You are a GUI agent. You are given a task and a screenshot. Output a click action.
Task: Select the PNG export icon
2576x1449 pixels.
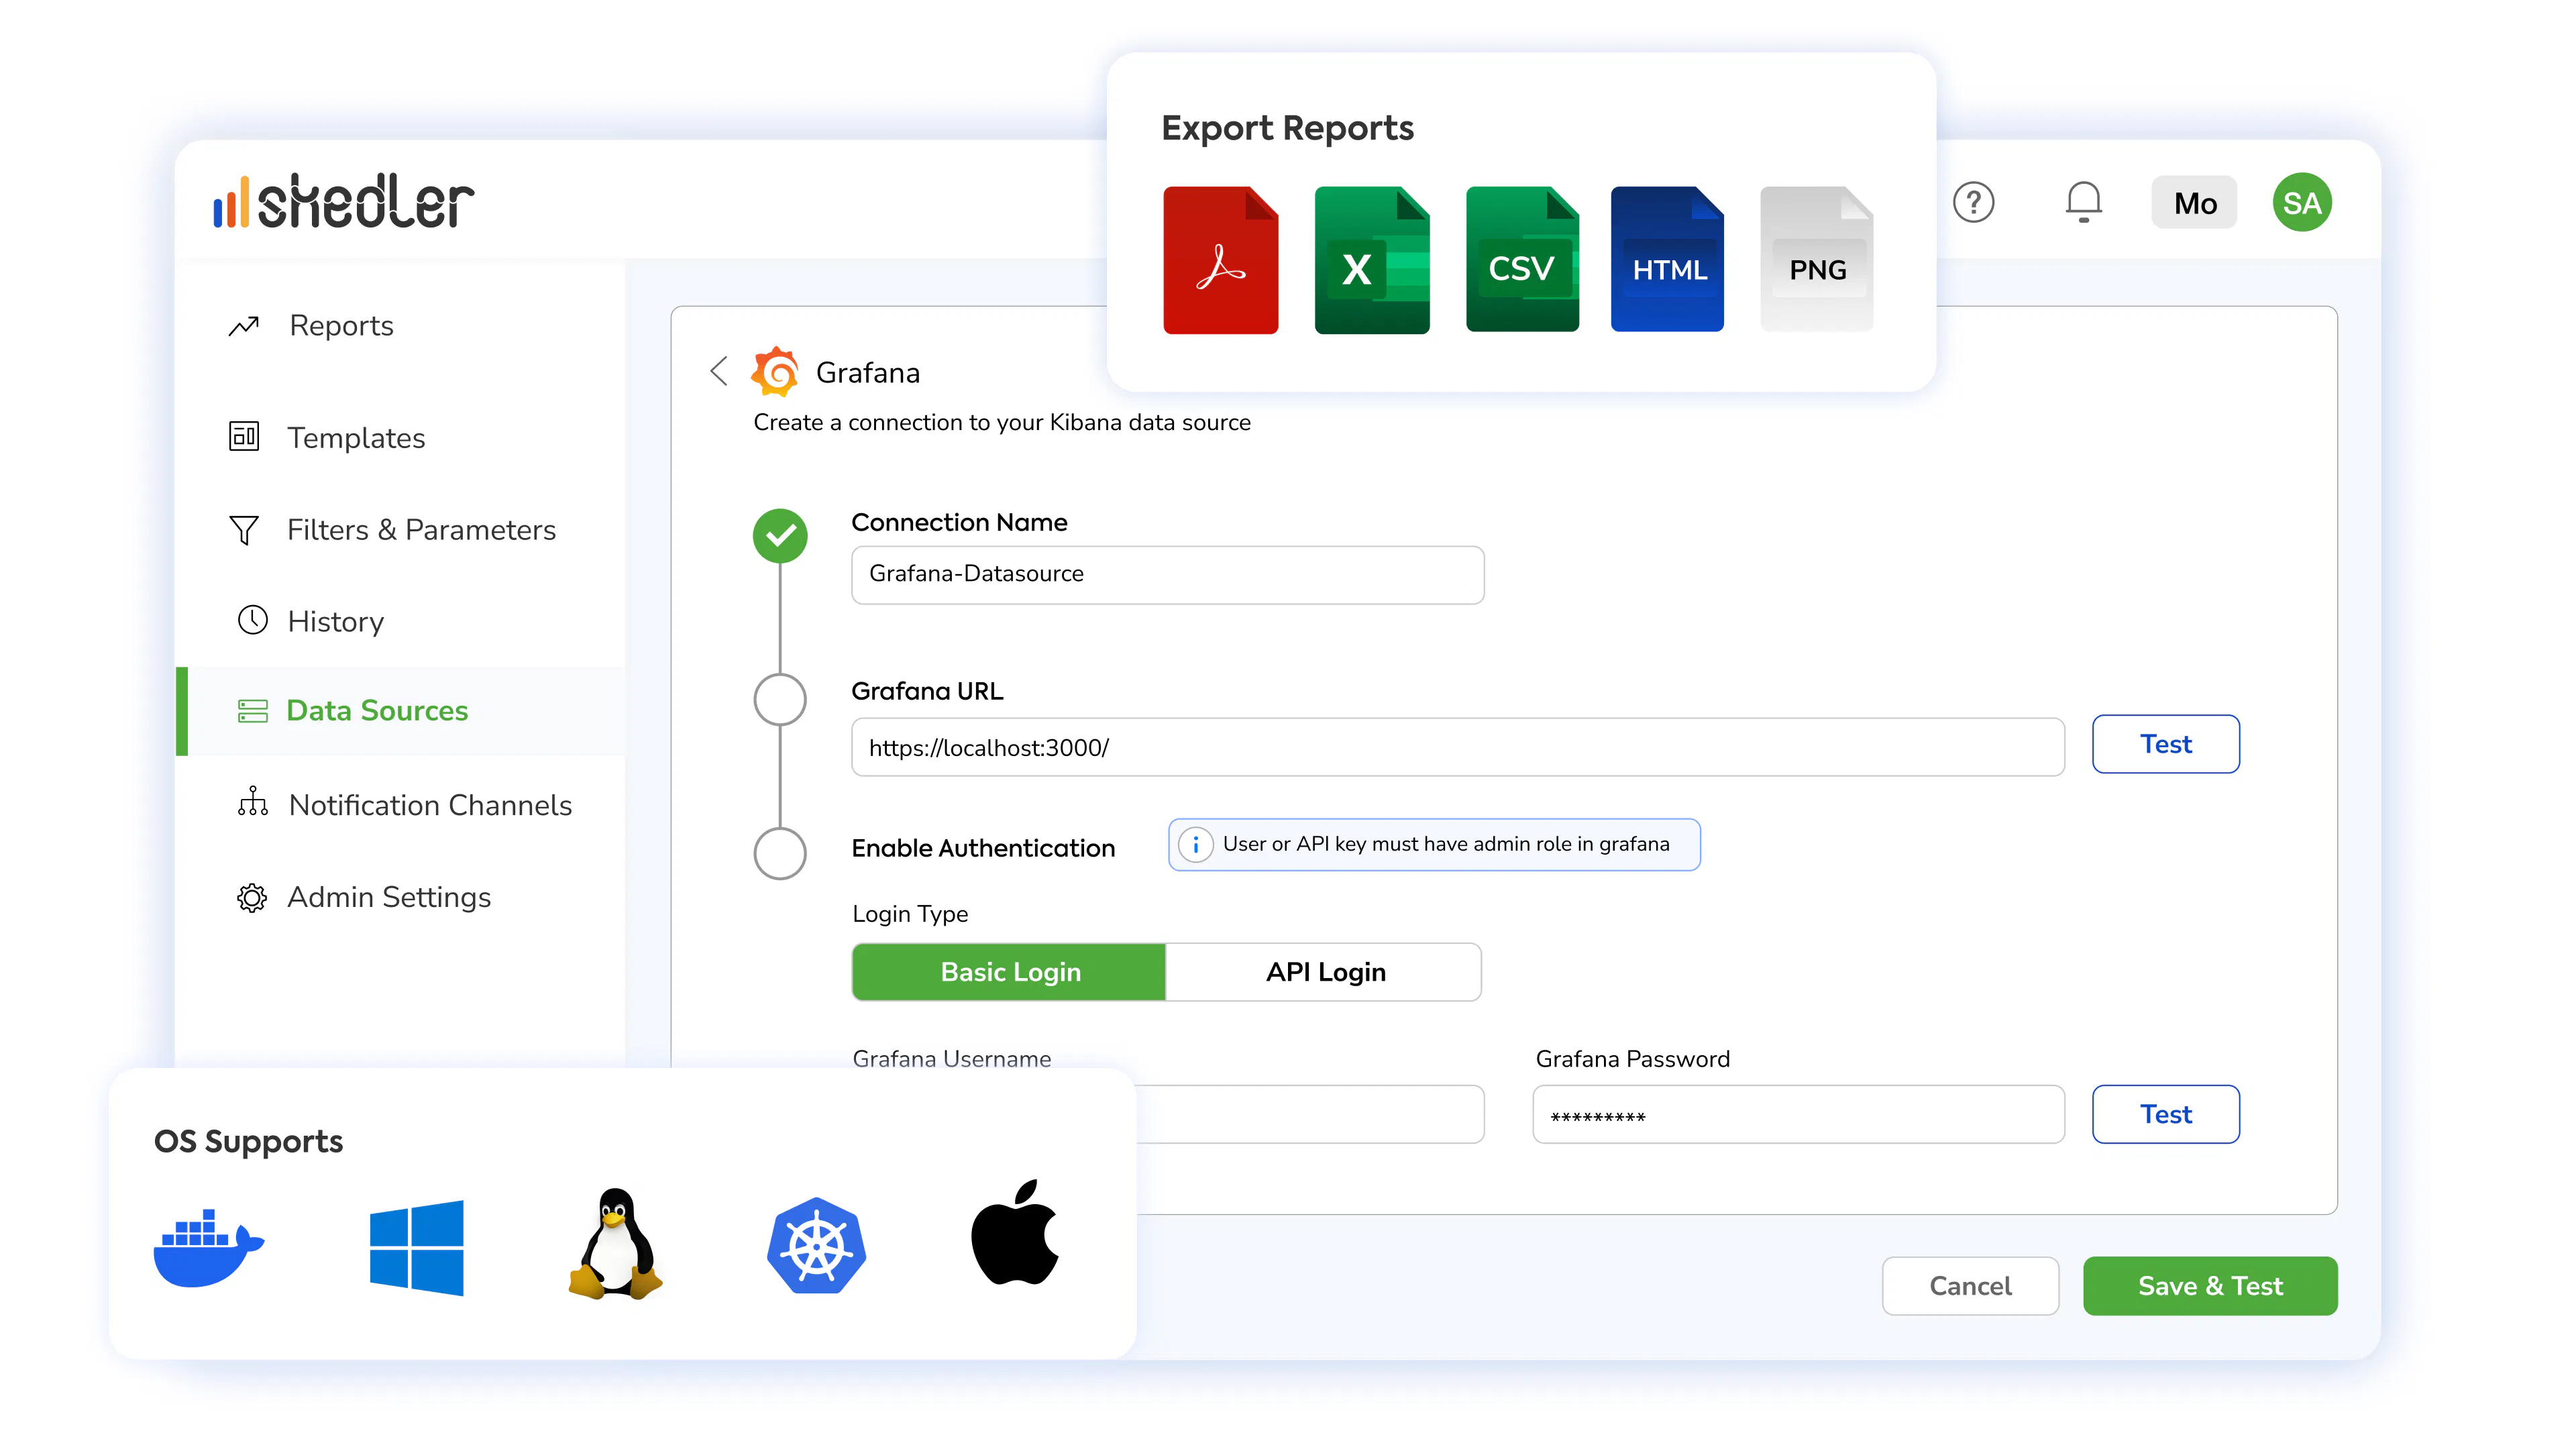click(x=1817, y=259)
